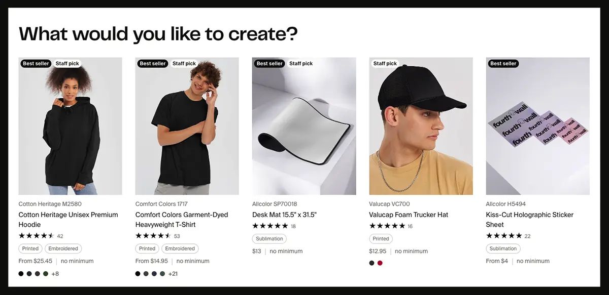This screenshot has width=609, height=295.
Task: Click the Printed tag under the T-shirt
Action: click(x=147, y=248)
